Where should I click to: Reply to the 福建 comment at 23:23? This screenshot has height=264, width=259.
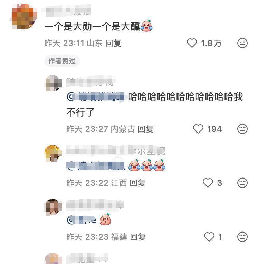click(x=138, y=237)
